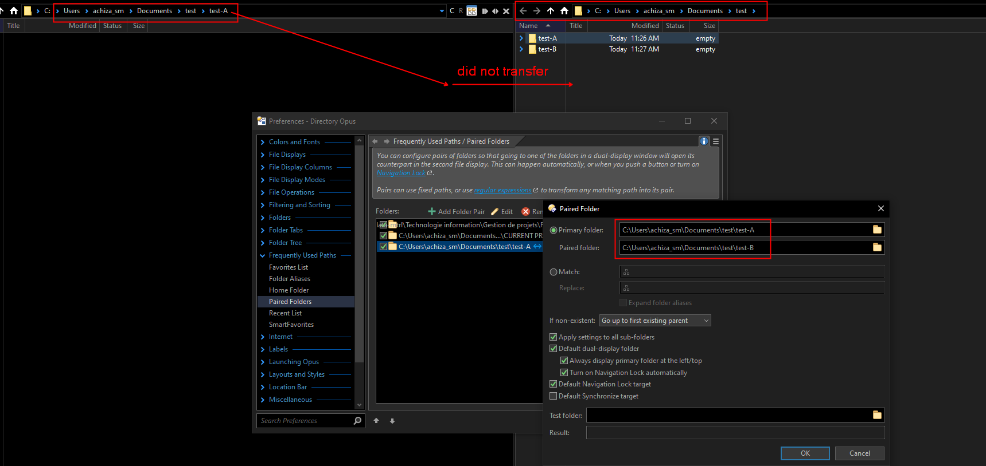
Task: Select the Match radio button
Action: tap(554, 272)
